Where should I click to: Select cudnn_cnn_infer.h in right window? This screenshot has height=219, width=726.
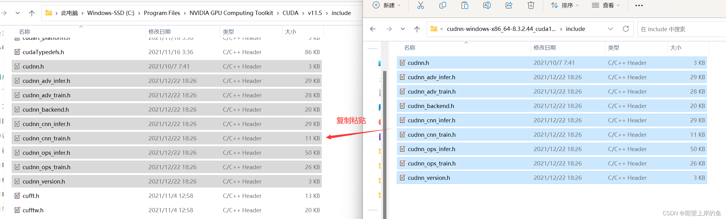(552, 121)
